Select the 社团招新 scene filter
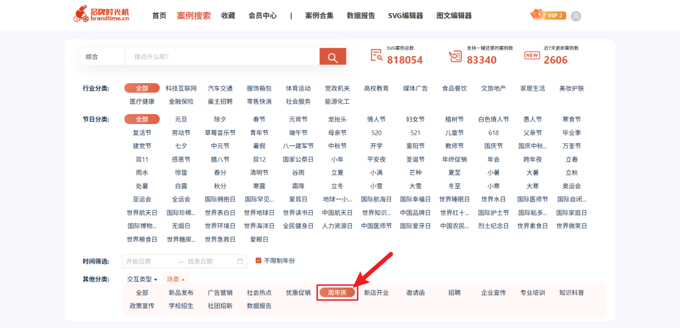 coord(220,306)
